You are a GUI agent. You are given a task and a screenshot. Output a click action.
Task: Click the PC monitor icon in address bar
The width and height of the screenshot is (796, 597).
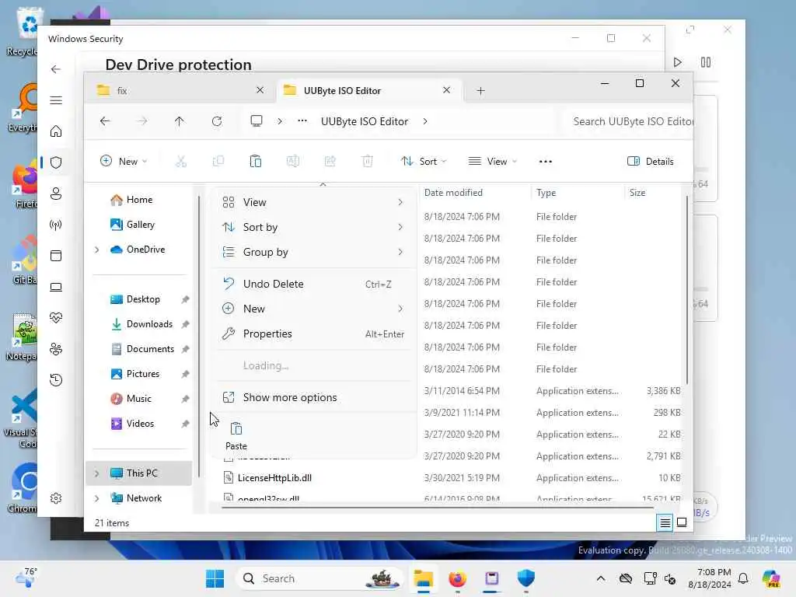257,121
